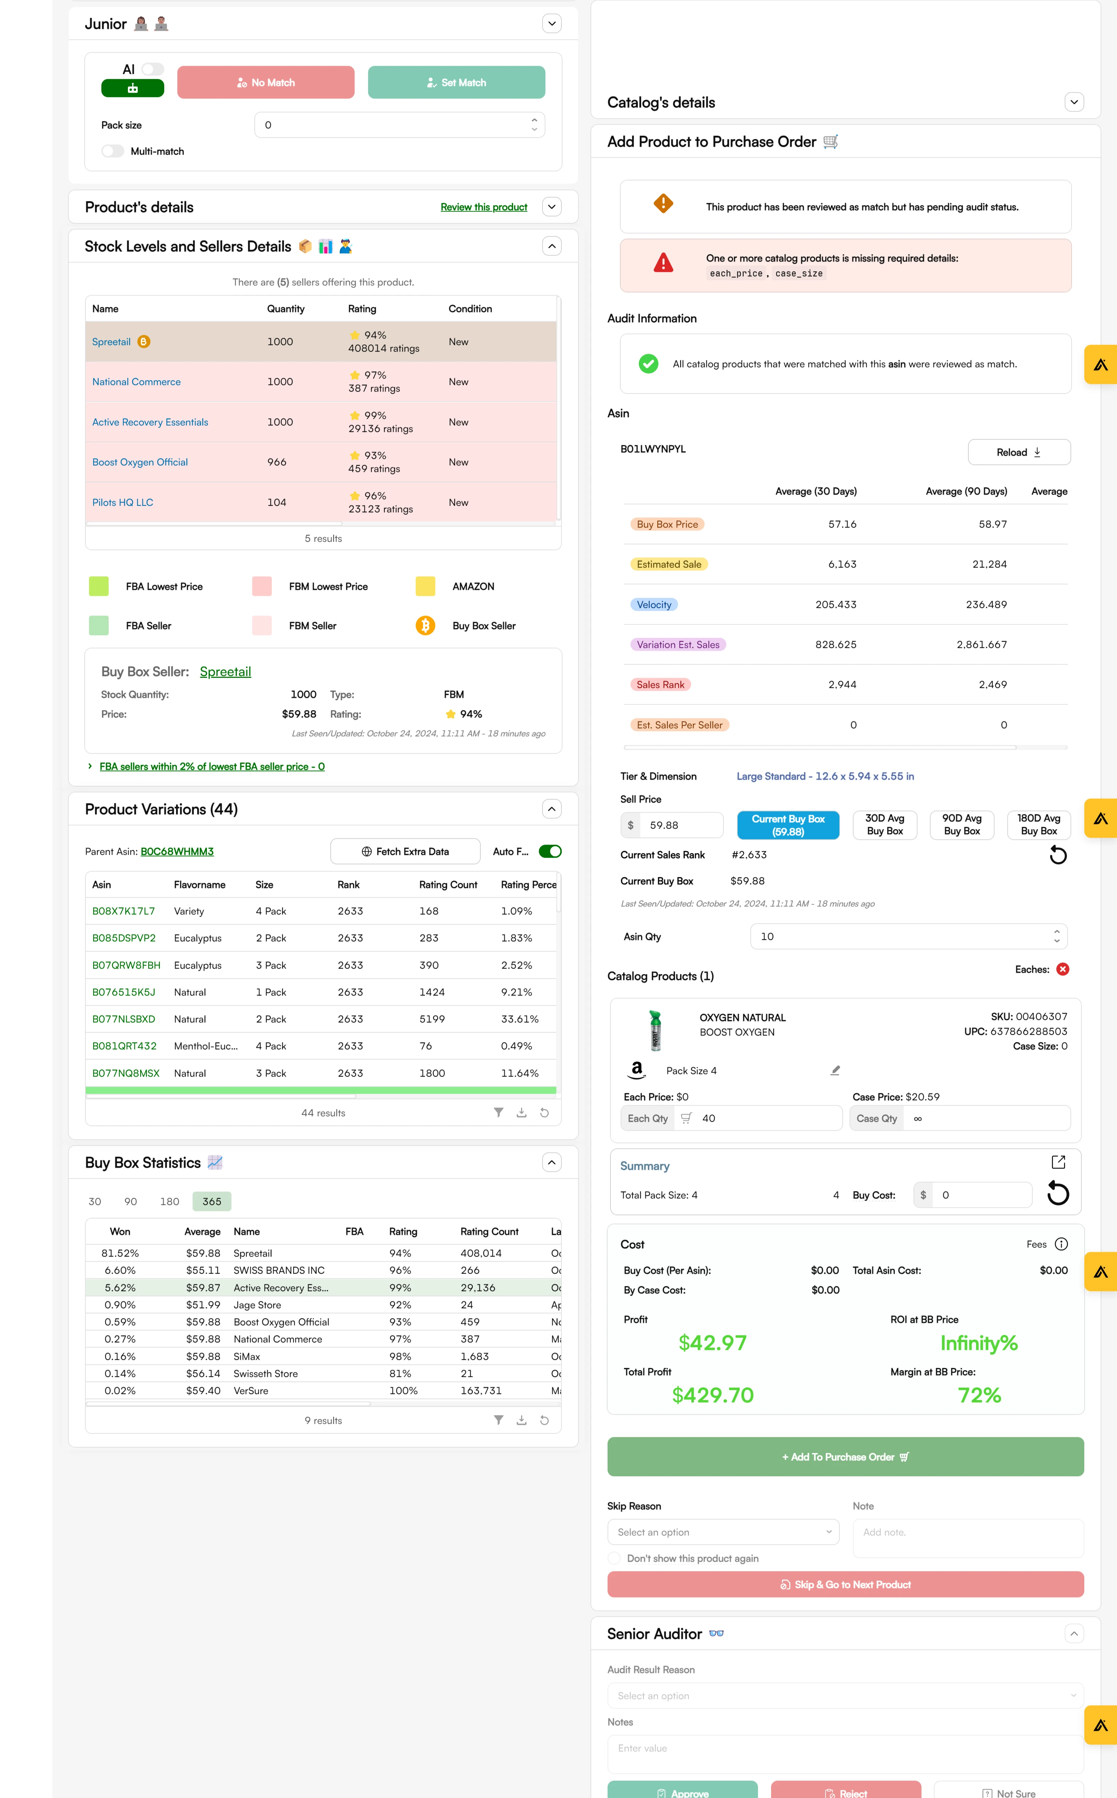This screenshot has height=1798, width=1117.
Task: Click Skip & Go to Next Product
Action: (x=845, y=1585)
